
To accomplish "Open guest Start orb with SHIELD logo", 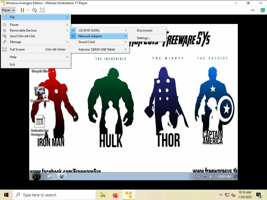I will point(37,176).
